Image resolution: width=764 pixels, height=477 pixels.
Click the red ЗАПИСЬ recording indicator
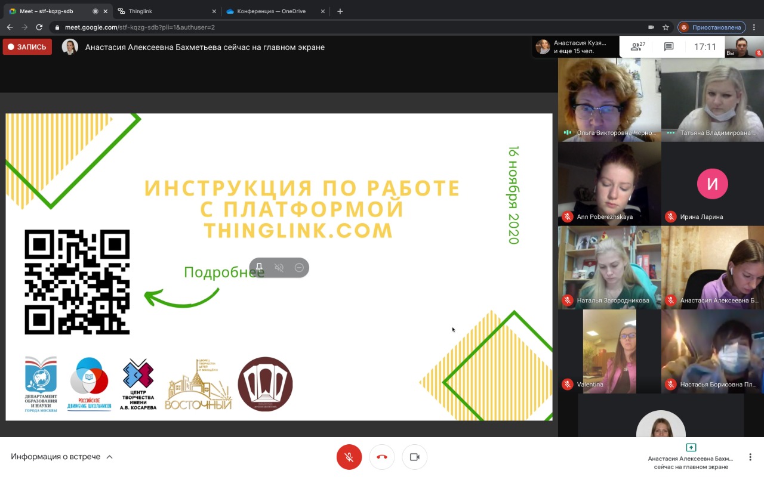27,47
